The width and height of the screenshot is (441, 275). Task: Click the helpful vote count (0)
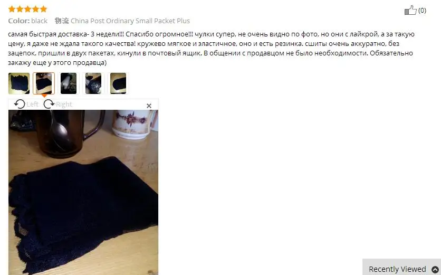[422, 11]
